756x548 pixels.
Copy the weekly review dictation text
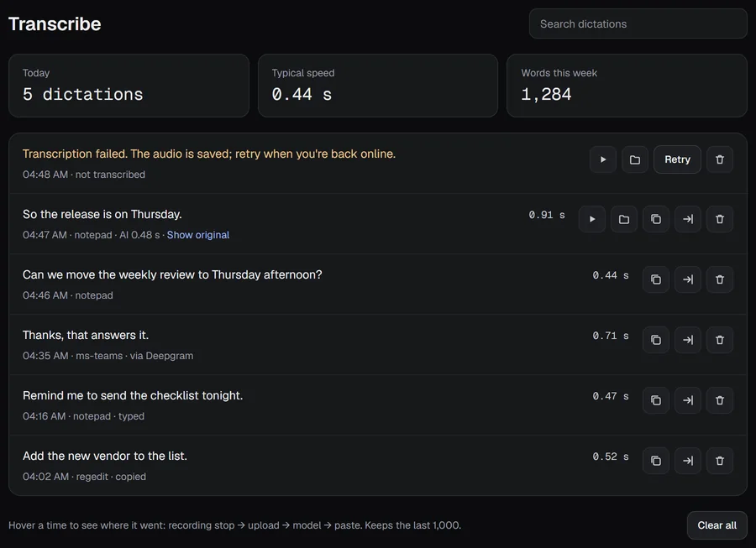(656, 279)
